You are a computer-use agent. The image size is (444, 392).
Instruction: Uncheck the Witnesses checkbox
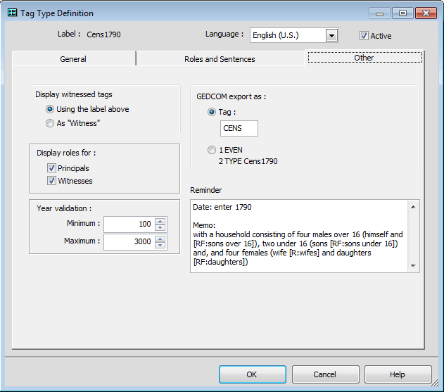coord(51,181)
